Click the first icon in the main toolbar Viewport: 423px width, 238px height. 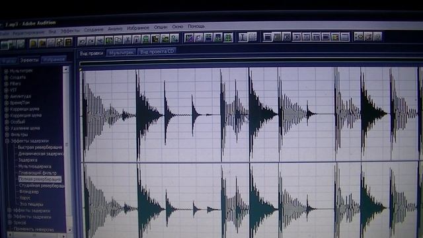tap(5, 44)
